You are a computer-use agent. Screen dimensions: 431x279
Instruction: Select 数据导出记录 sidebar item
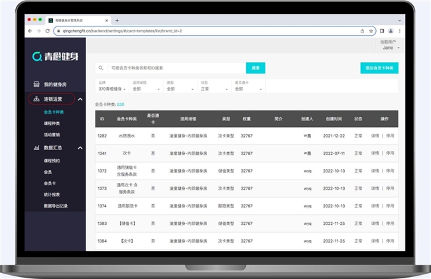[x=56, y=206]
